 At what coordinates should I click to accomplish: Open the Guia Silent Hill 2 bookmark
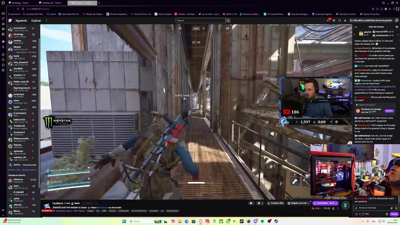tap(69, 14)
